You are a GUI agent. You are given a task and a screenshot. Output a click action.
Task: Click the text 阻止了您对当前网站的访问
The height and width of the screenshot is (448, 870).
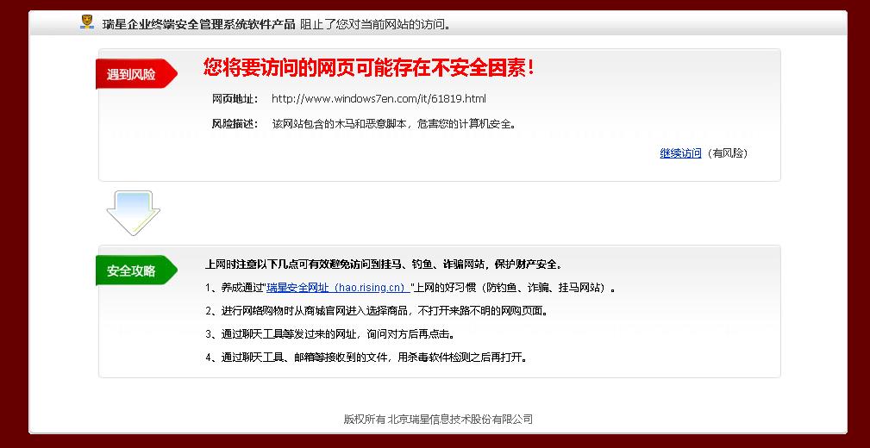point(375,24)
